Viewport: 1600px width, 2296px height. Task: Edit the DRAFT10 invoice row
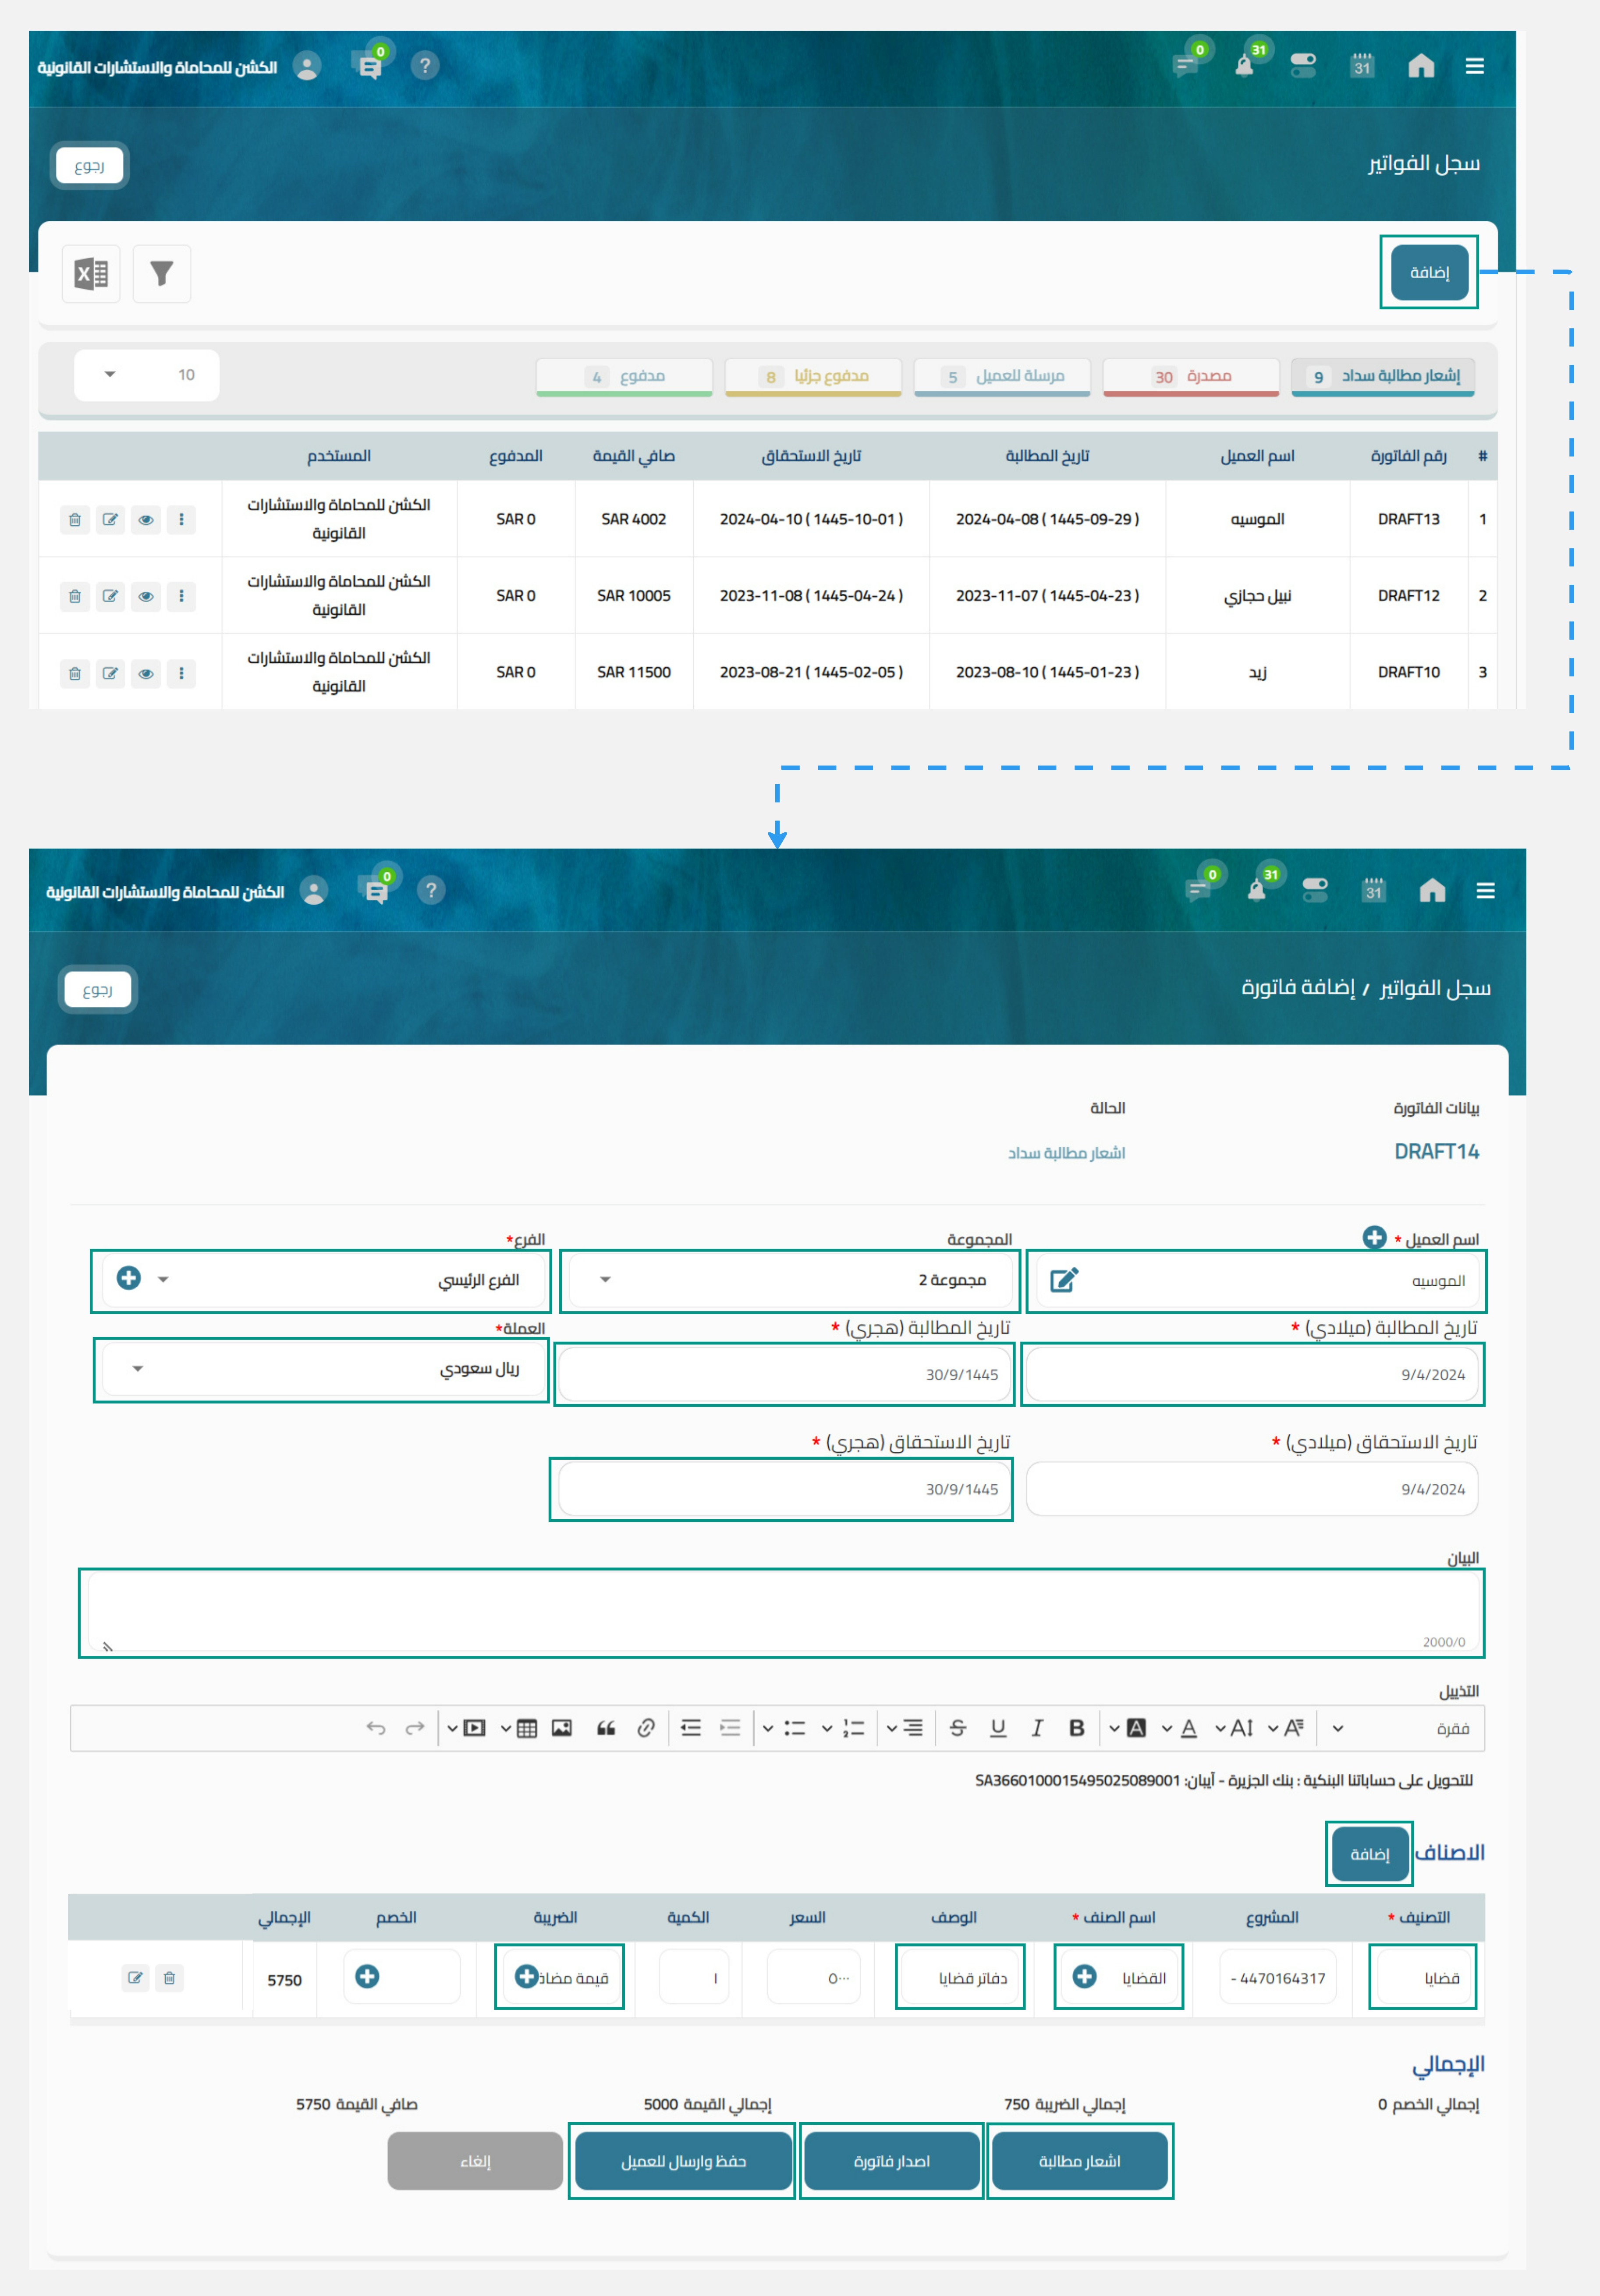[x=110, y=673]
